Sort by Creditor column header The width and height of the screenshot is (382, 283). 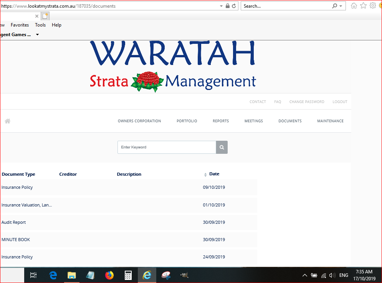pos(68,174)
